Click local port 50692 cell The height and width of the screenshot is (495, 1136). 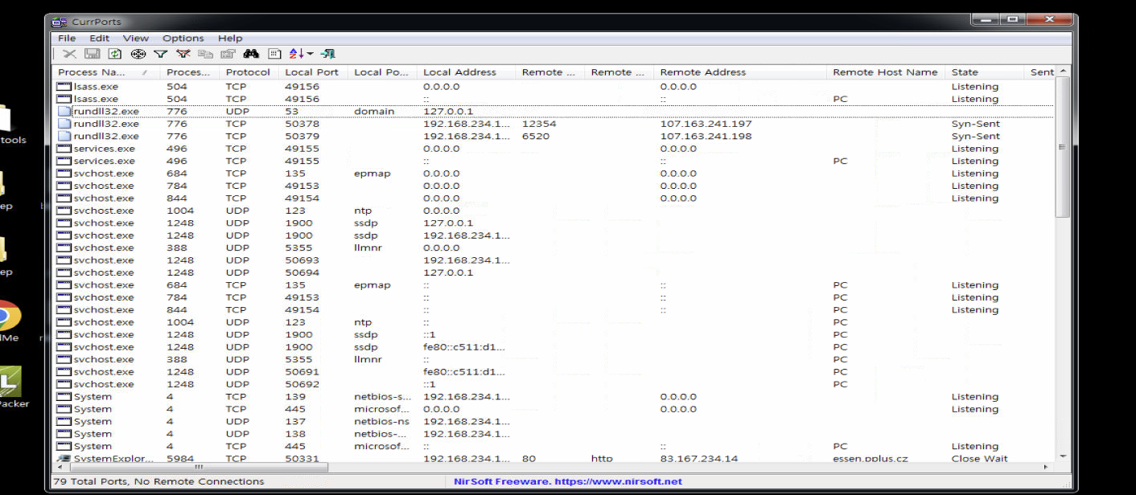tap(302, 384)
